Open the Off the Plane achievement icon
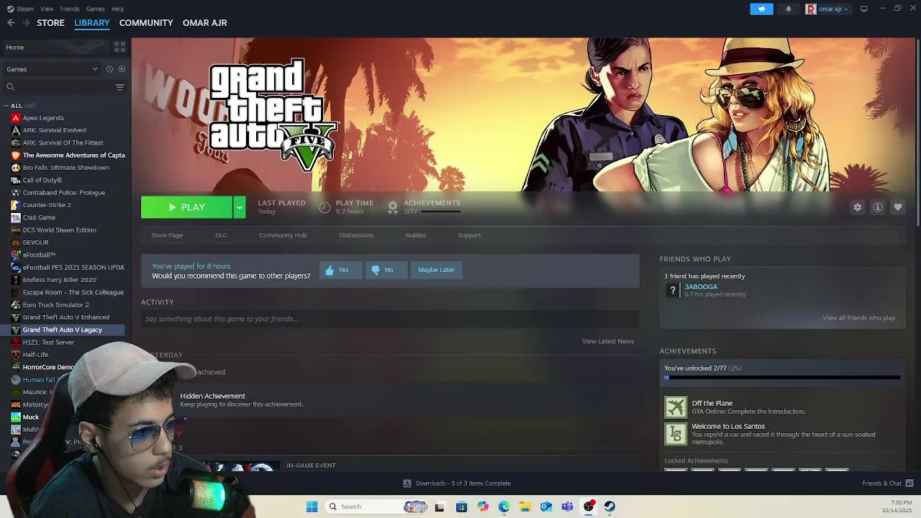The width and height of the screenshot is (921, 518). pos(676,407)
